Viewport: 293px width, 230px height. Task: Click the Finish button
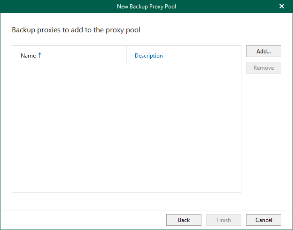tap(224, 220)
